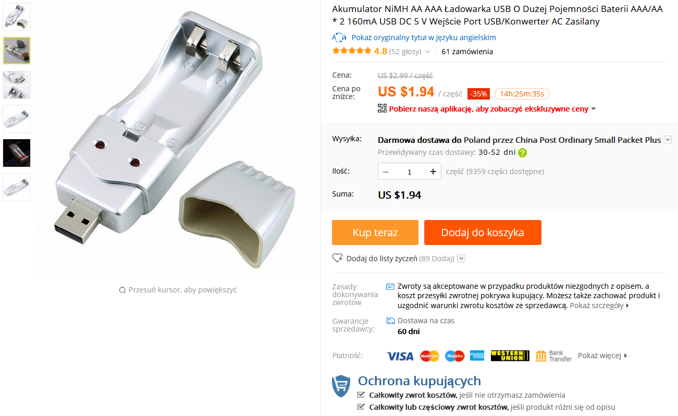Click the quantity input field
This screenshot has width=678, height=416.
(410, 172)
